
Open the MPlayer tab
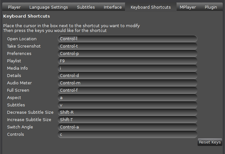click(x=188, y=7)
